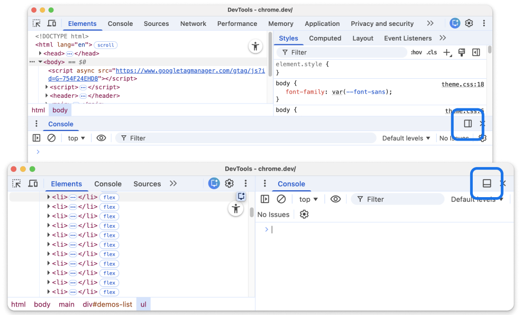Click the computed styles sidebar icon in Styles toolbar
Viewport: 522px width, 315px height.
[476, 52]
